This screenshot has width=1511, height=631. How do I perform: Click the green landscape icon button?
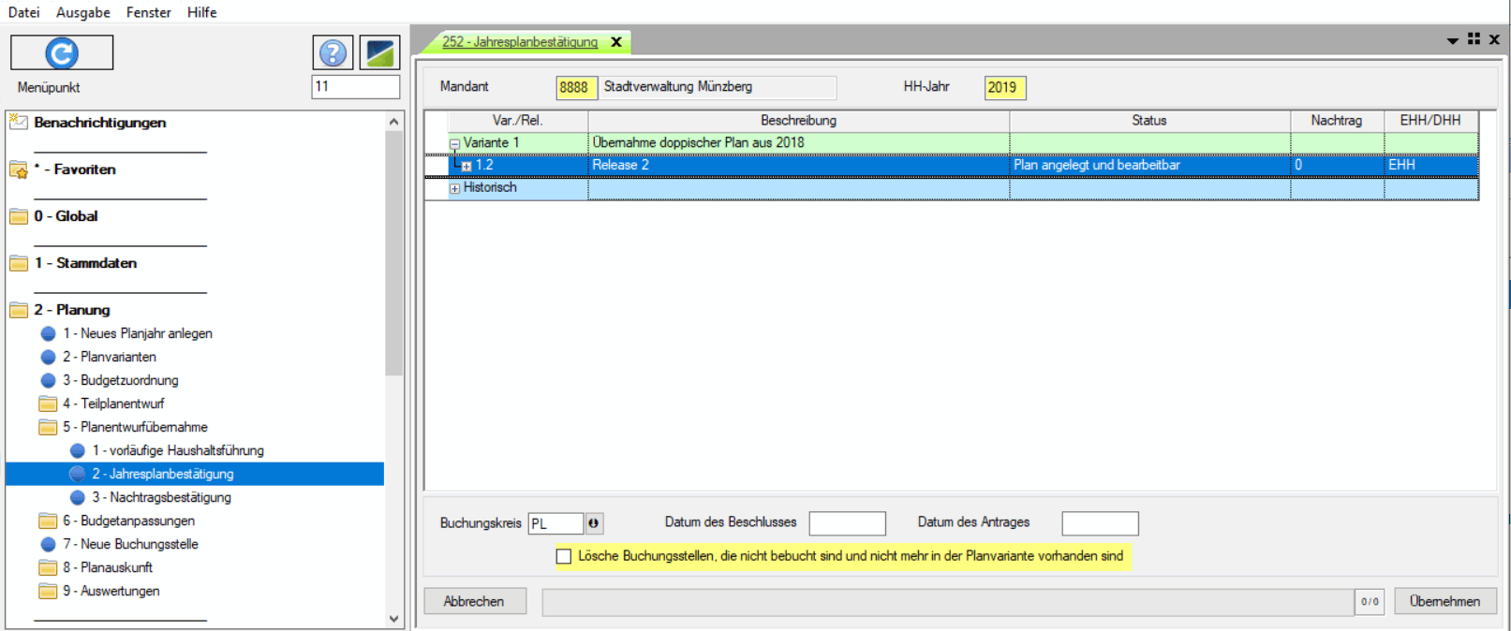tap(379, 53)
